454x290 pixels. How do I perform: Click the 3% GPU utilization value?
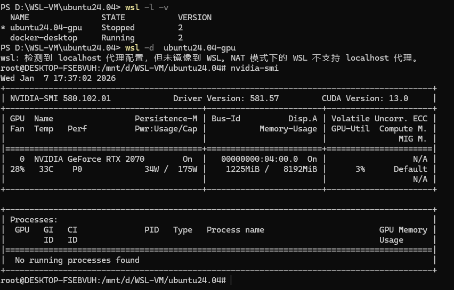pos(360,169)
